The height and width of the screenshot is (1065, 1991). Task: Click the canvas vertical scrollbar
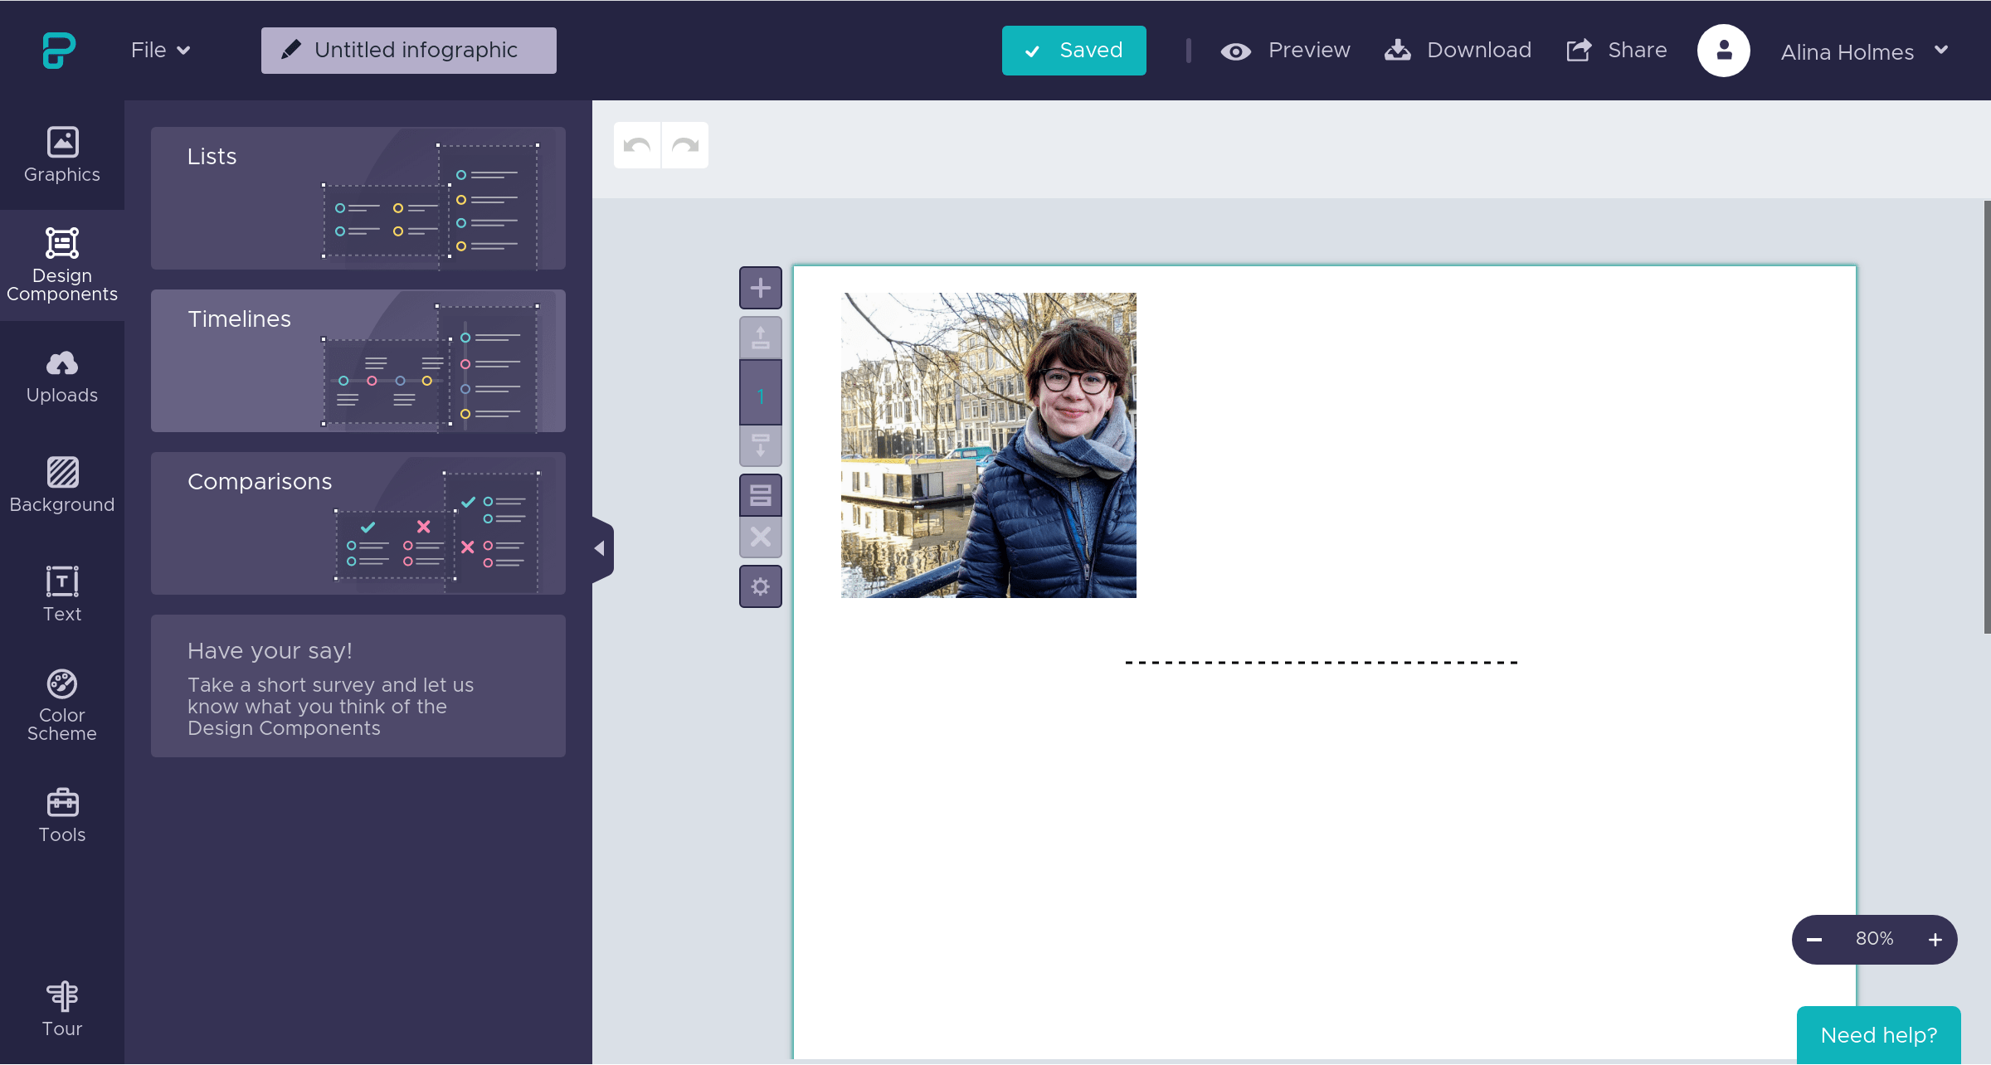click(x=1987, y=417)
